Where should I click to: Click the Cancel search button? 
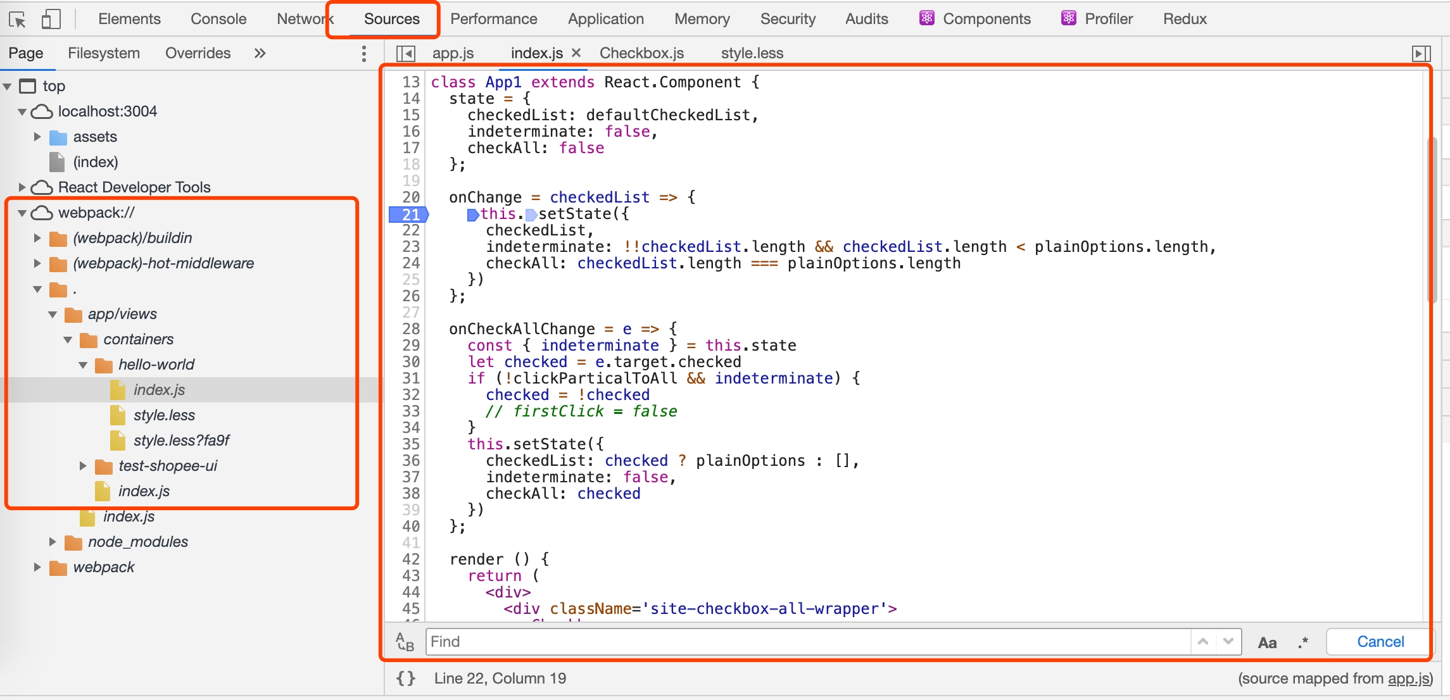(x=1380, y=642)
